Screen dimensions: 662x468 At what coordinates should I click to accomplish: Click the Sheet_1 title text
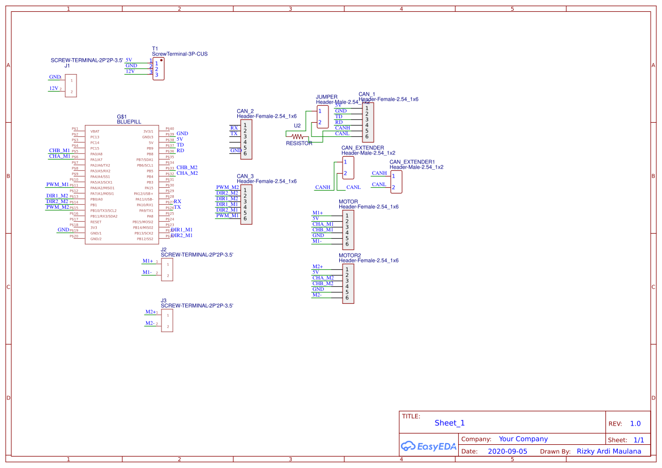(449, 423)
